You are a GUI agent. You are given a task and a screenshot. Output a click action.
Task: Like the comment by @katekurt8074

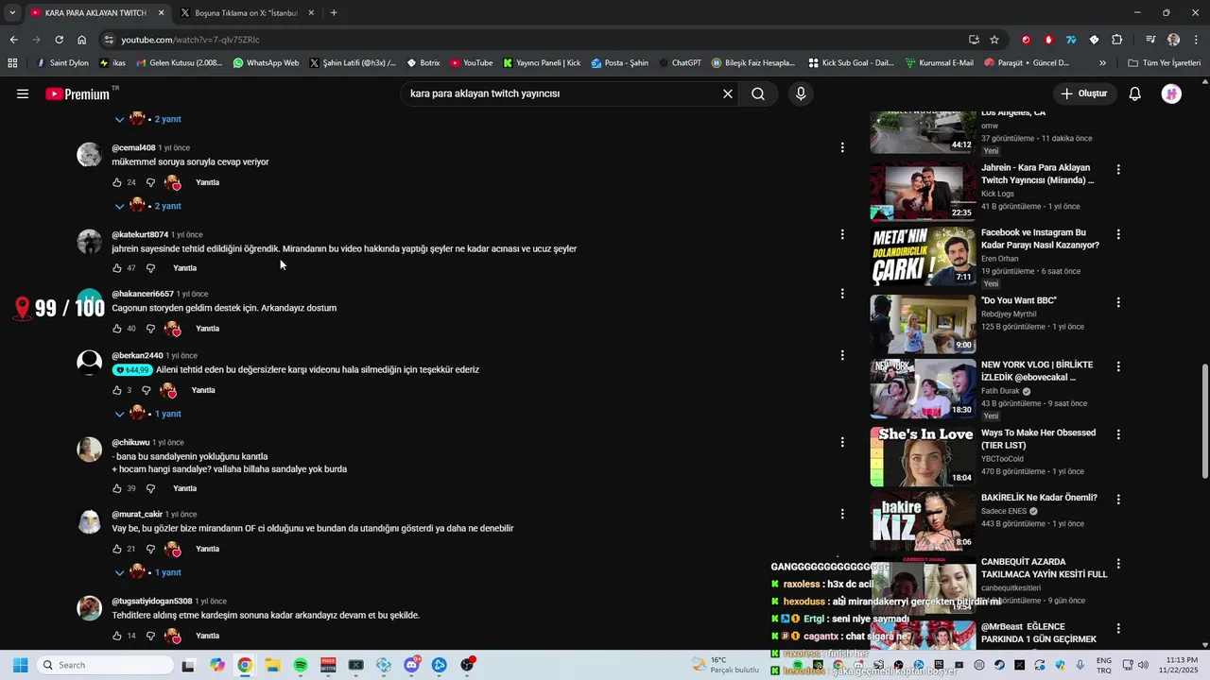[117, 268]
